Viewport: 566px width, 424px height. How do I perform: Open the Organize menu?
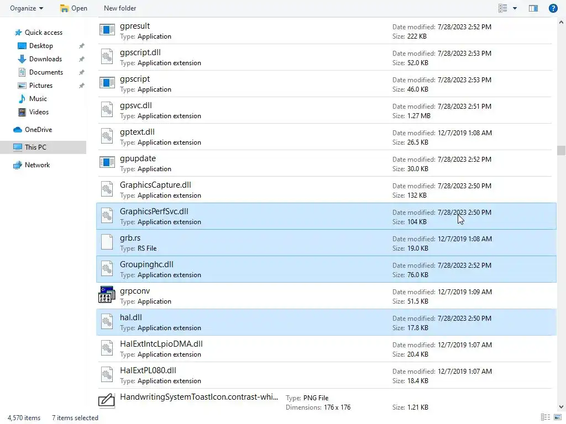coord(27,8)
